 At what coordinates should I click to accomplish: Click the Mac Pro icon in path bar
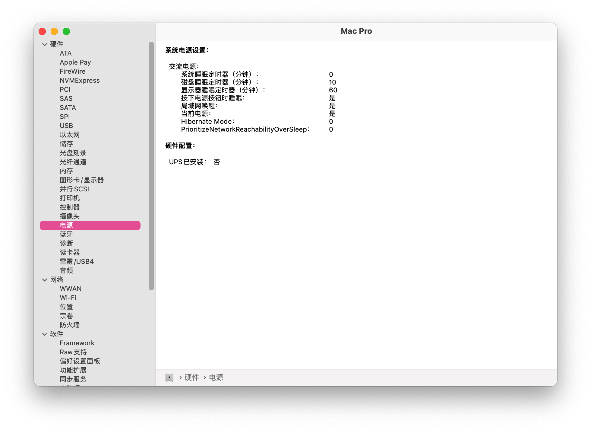click(169, 377)
